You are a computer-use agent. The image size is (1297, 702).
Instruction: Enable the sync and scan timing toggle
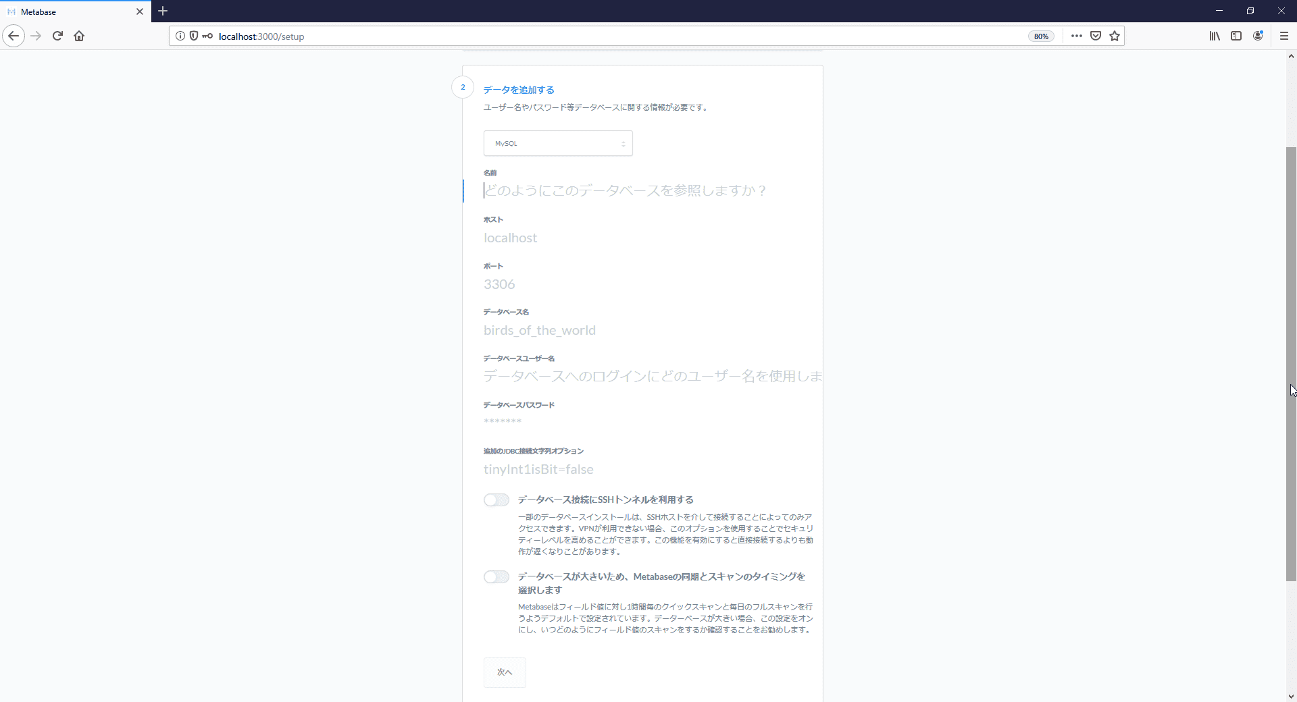click(497, 576)
